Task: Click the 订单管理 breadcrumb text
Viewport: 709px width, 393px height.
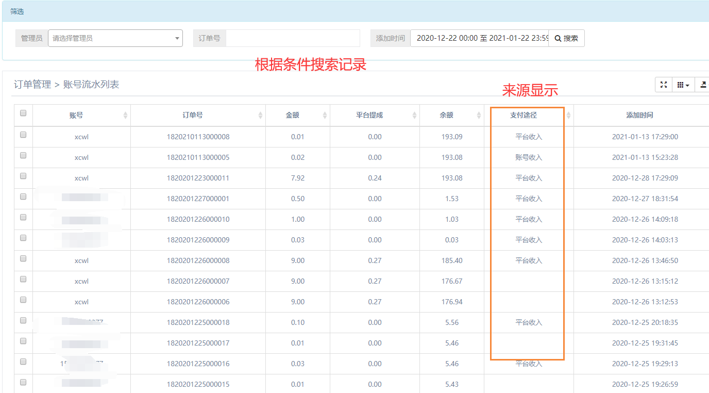Action: pos(32,85)
